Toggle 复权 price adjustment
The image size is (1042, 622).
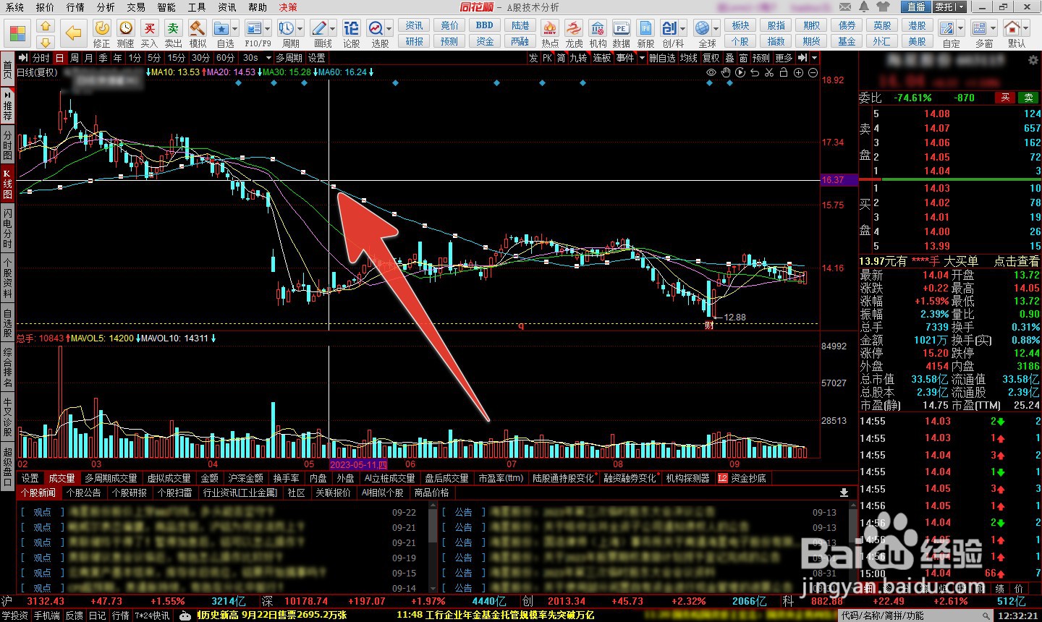pyautogui.click(x=711, y=58)
